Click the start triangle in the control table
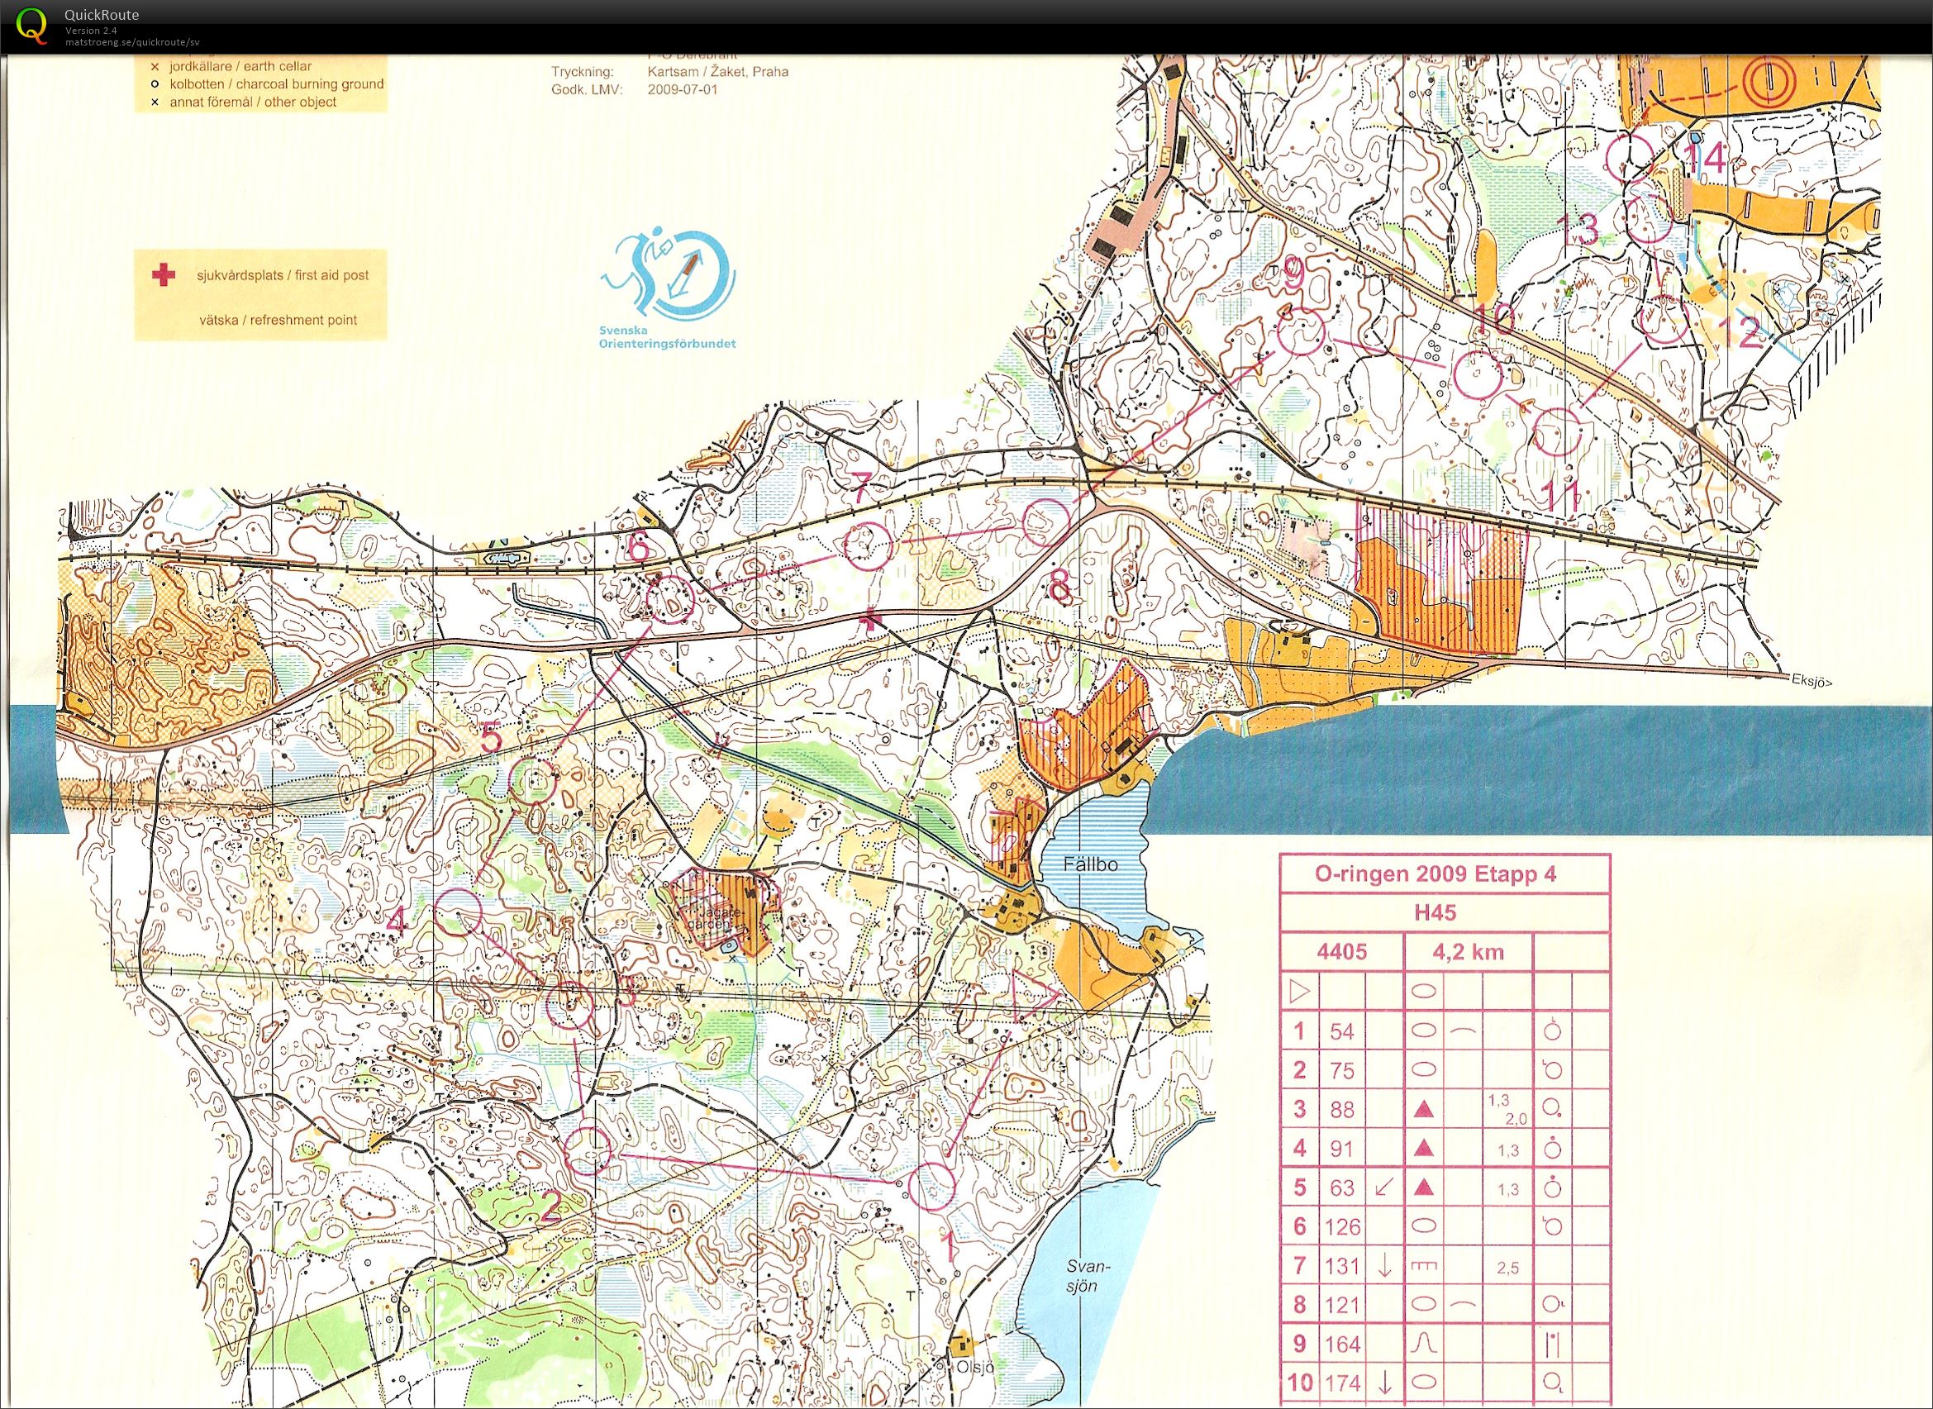1933x1409 pixels. pos(1299,992)
